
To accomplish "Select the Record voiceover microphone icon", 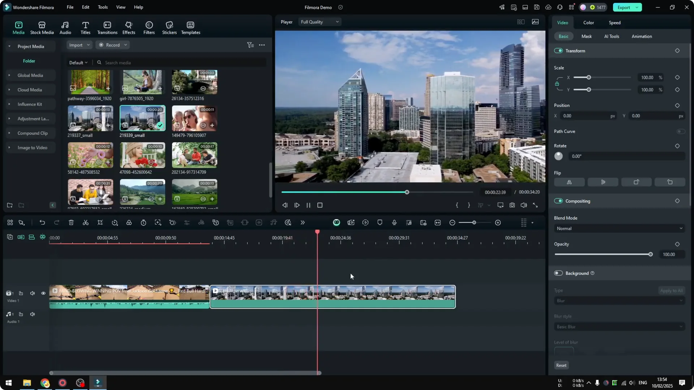I will [x=394, y=222].
